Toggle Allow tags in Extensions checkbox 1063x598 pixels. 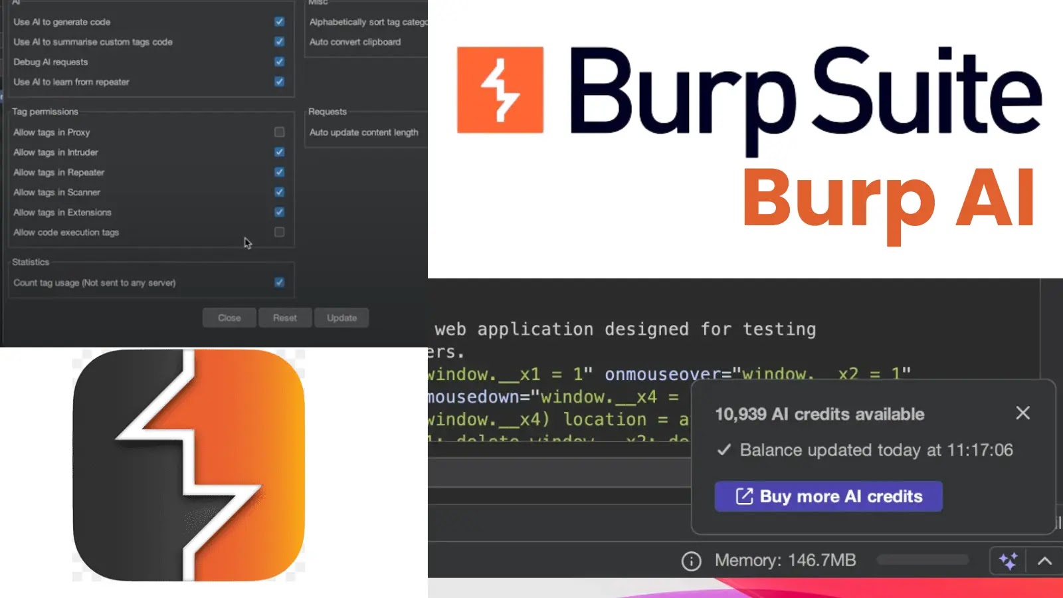pyautogui.click(x=280, y=212)
